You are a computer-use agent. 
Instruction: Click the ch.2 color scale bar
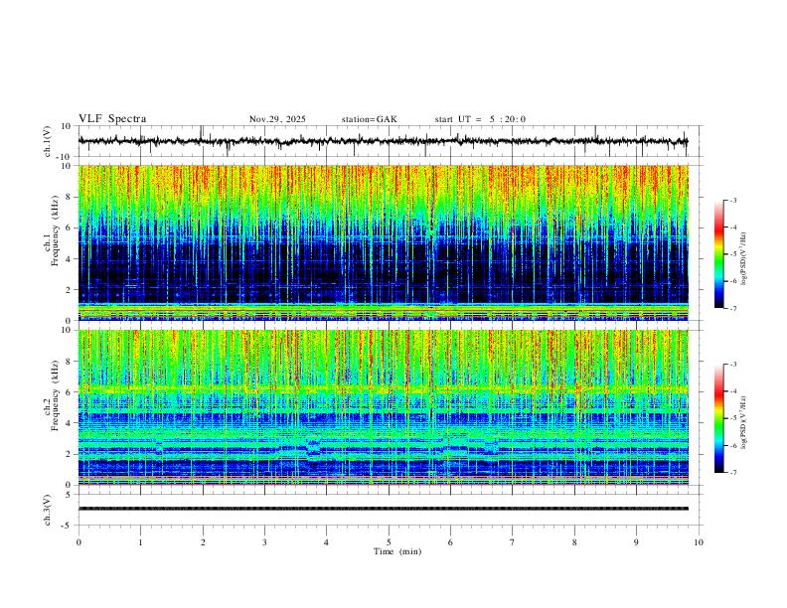coord(719,418)
